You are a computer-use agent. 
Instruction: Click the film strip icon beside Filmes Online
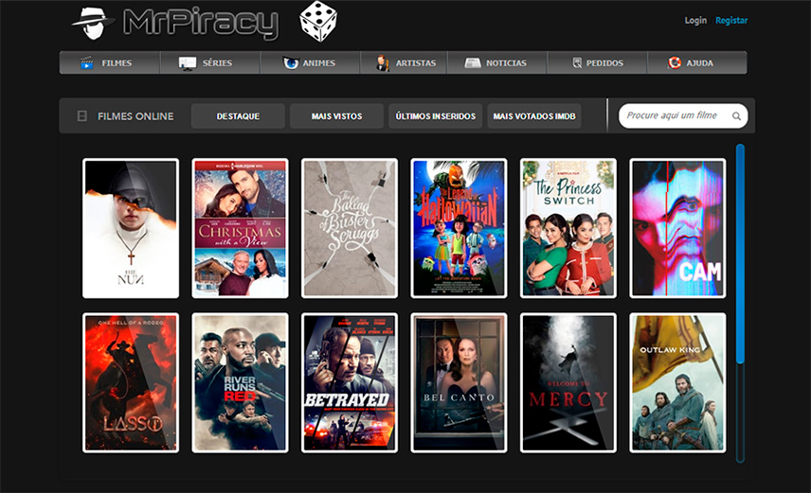[x=81, y=115]
